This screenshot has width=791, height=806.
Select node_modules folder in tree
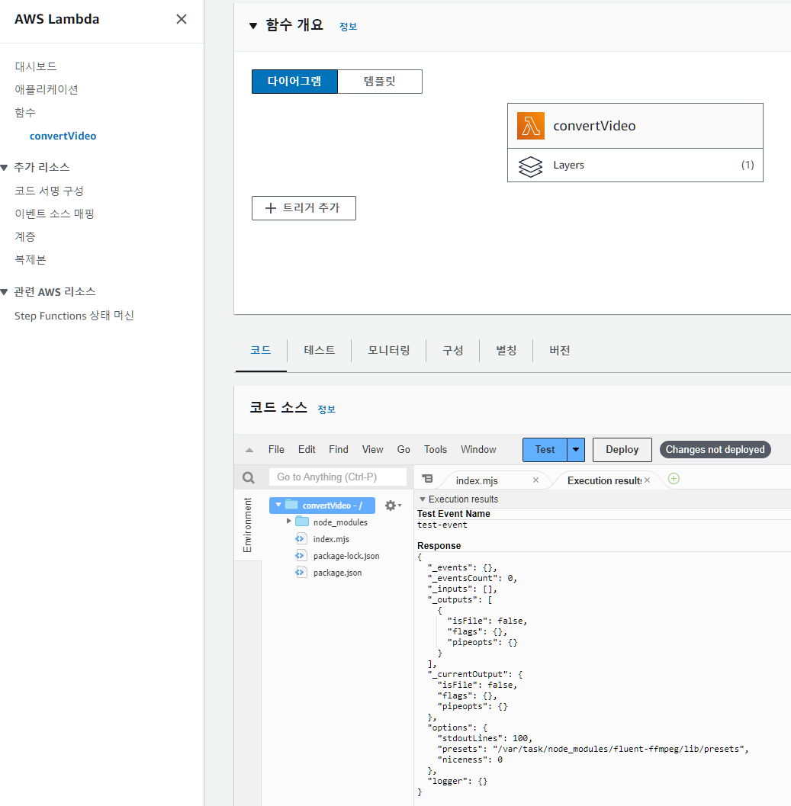click(340, 522)
